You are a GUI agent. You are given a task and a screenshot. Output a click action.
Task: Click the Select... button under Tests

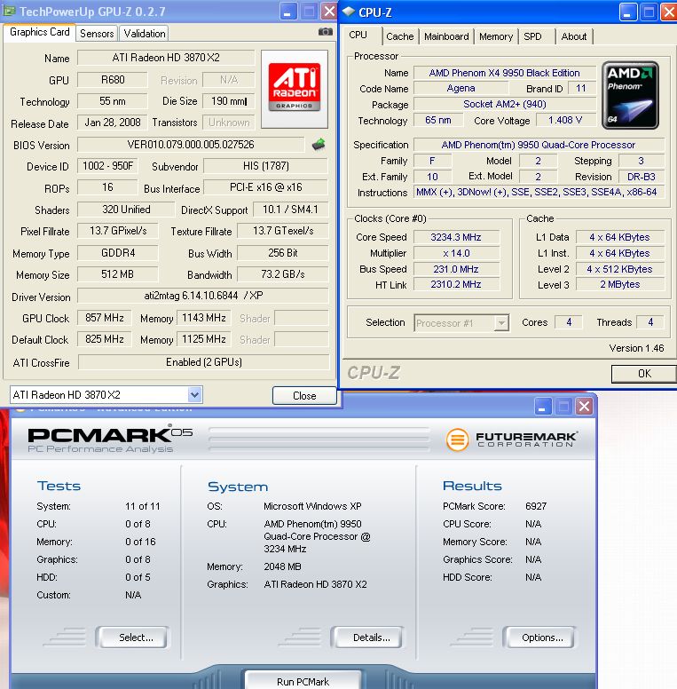point(132,638)
